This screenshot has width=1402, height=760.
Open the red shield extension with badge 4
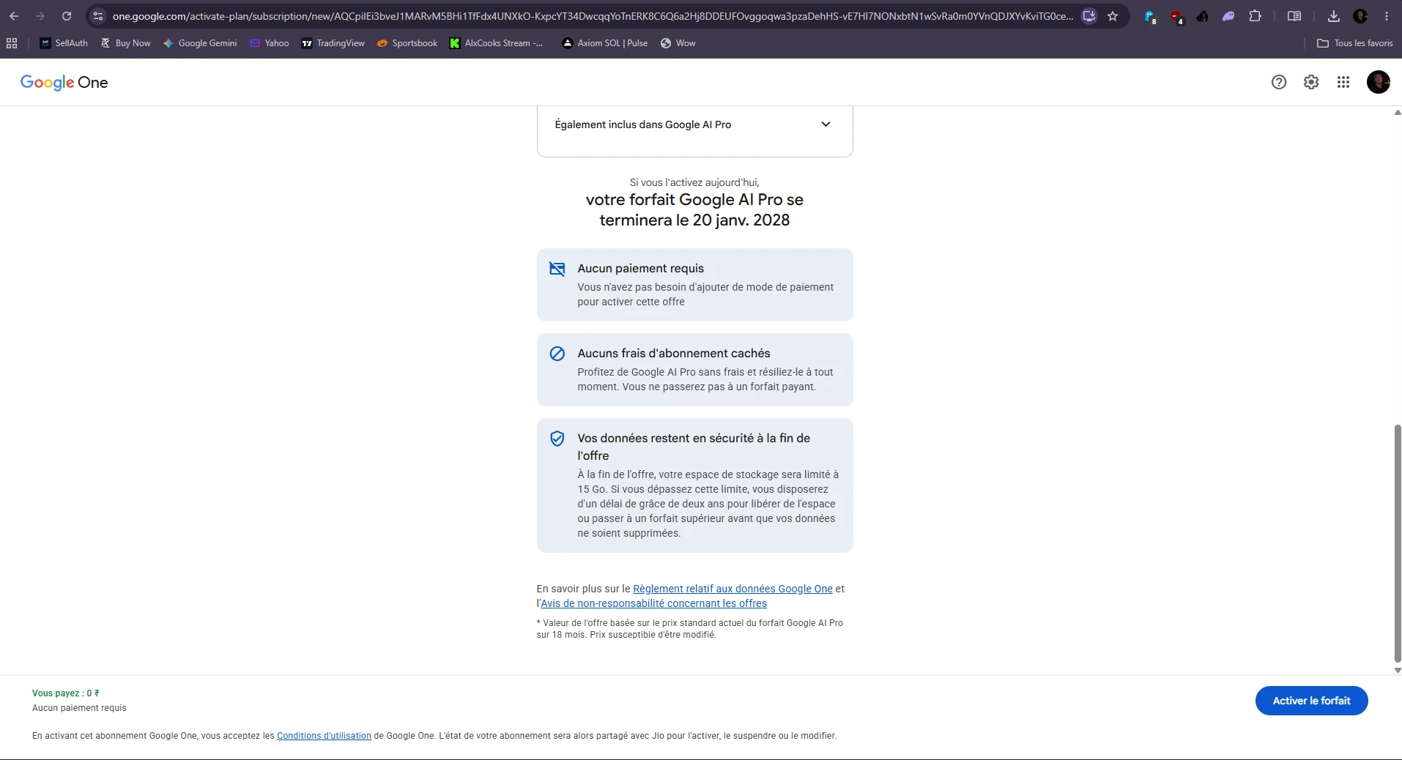pyautogui.click(x=1176, y=16)
